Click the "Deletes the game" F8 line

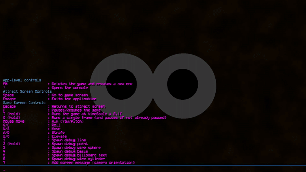pyautogui.click(x=92, y=84)
